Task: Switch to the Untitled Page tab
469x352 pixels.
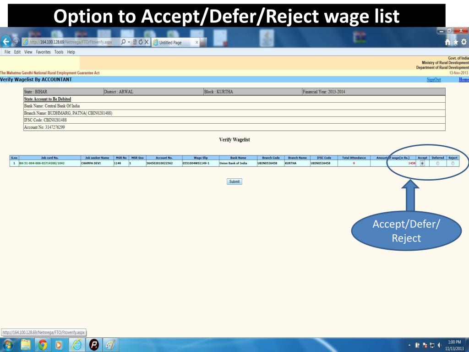Action: click(175, 43)
